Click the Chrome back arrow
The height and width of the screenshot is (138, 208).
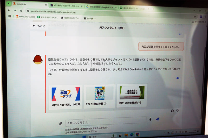9,10
